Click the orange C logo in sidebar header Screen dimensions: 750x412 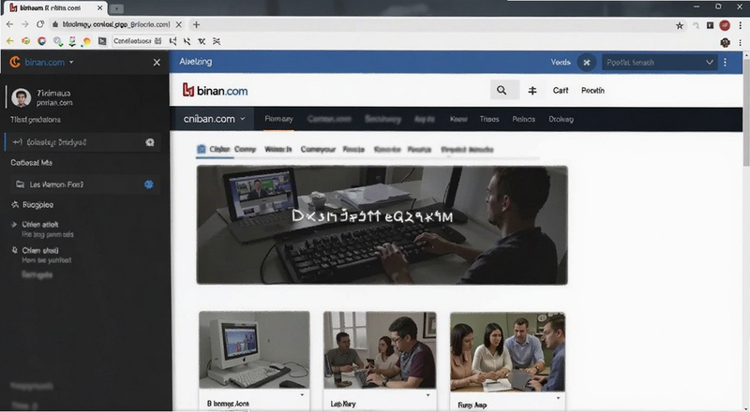15,62
